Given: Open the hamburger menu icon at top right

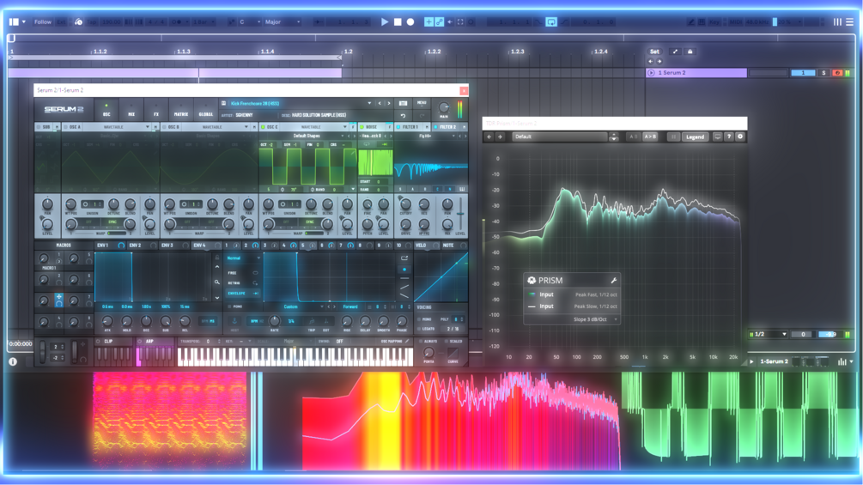Looking at the screenshot, I should 849,22.
